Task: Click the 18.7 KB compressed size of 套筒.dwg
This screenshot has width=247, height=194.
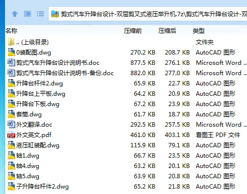Action: 179,114
